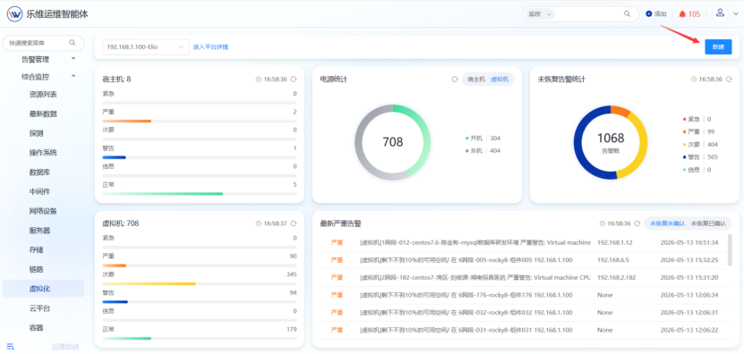Switch power statistics to 虚拟机
The height and width of the screenshot is (354, 744).
point(500,80)
